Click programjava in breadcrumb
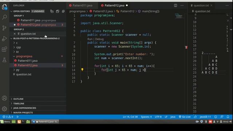The height and width of the screenshot is (131, 233). tap(78, 11)
